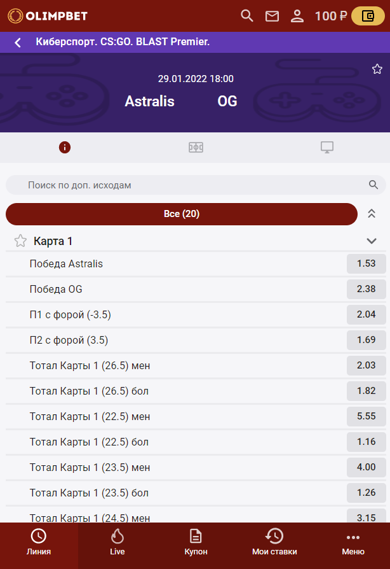Open the Меню tab
Image resolution: width=390 pixels, height=569 pixels.
[353, 542]
